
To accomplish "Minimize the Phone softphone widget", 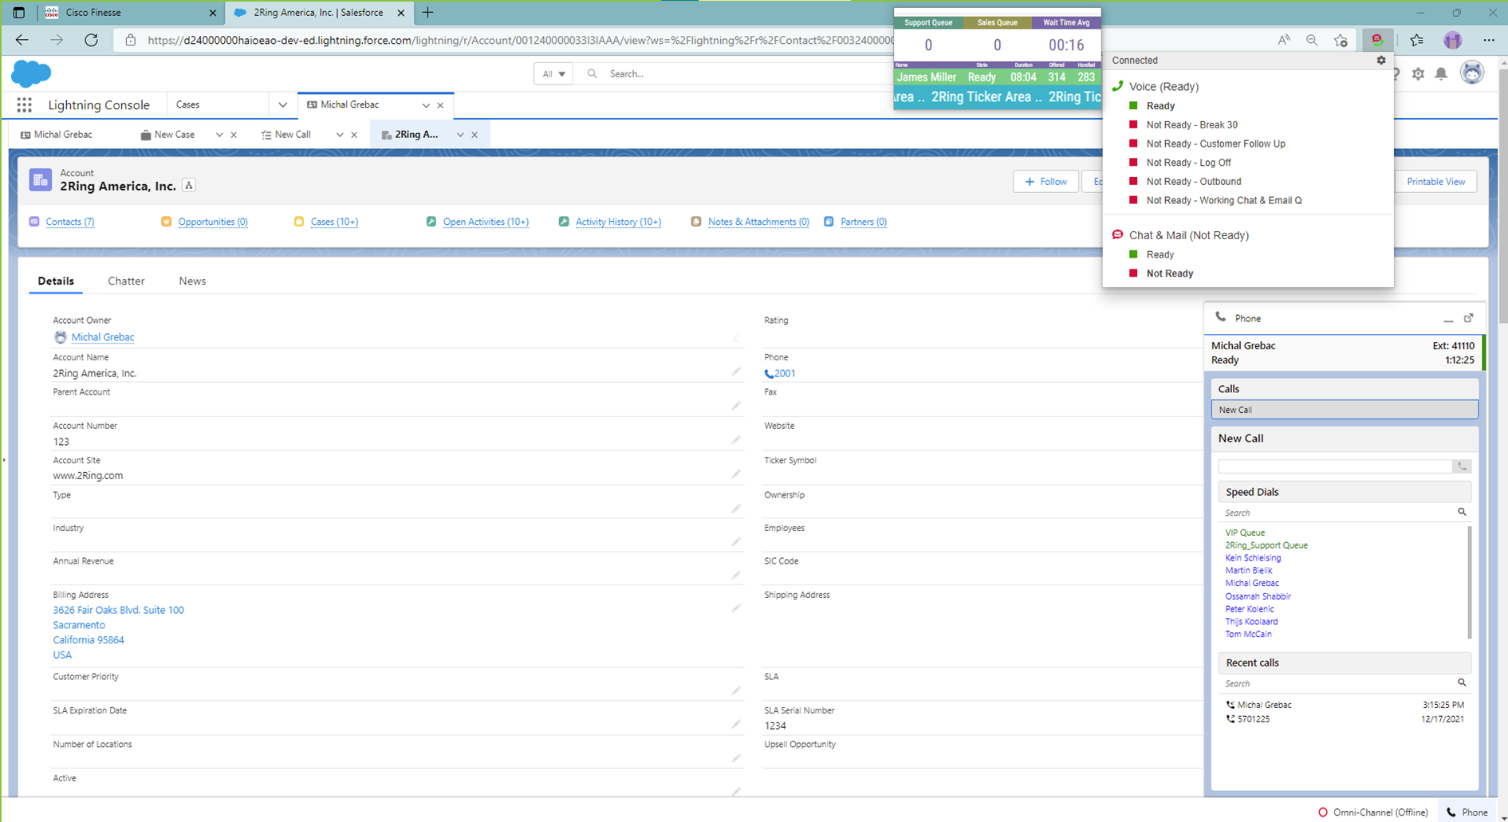I will (x=1449, y=321).
